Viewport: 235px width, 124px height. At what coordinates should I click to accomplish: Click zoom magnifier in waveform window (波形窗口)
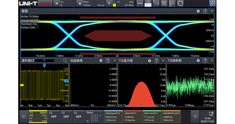coord(65,61)
